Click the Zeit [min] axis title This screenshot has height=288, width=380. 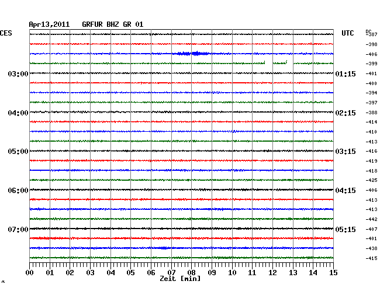[180, 279]
